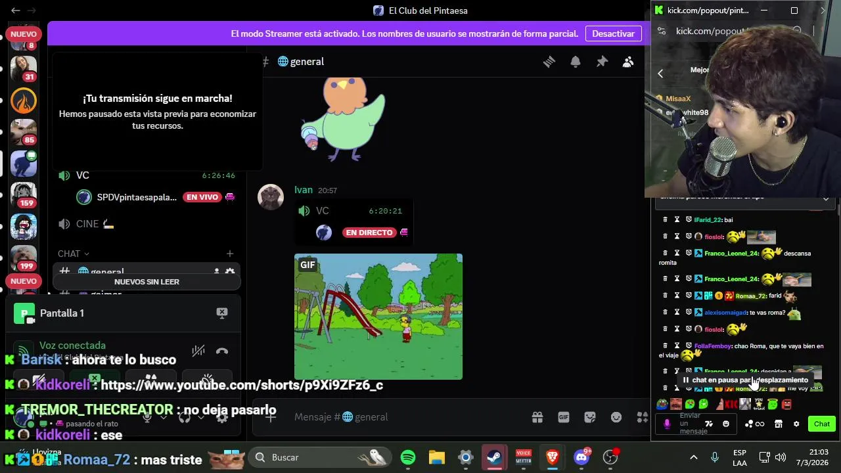Stop streaming Pantalla 1 icon

tap(222, 313)
